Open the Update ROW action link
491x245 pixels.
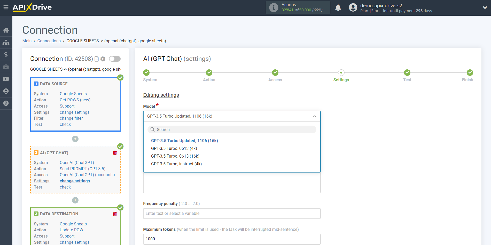(72, 230)
